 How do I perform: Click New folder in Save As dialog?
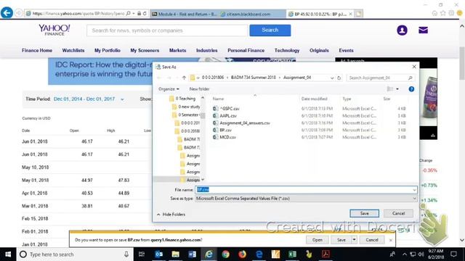pos(199,89)
